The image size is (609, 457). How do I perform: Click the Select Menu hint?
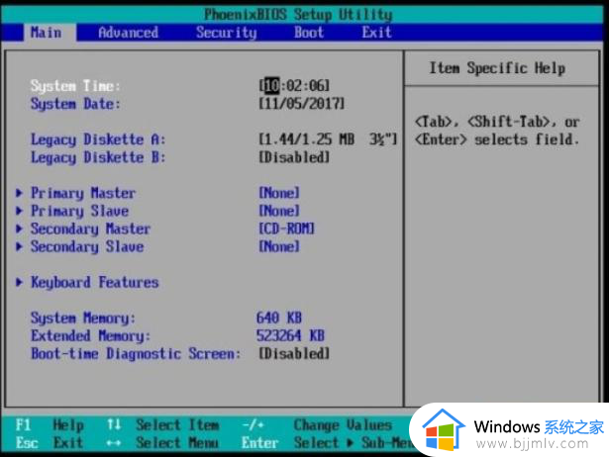point(163,442)
